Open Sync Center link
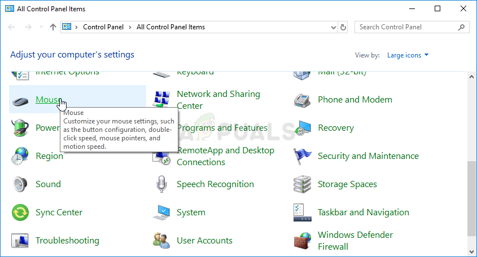 coord(59,212)
